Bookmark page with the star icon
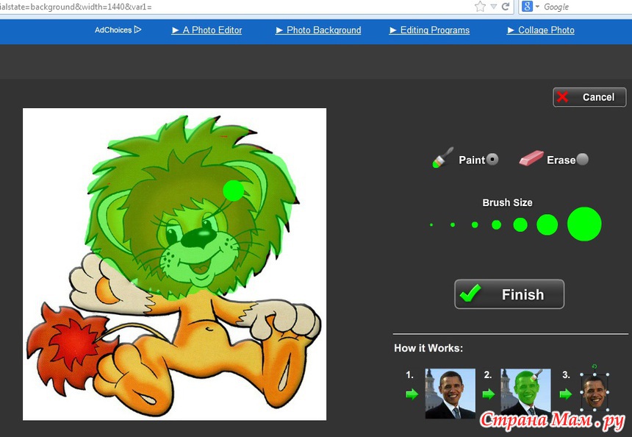This screenshot has height=437, width=632. pyautogui.click(x=480, y=7)
